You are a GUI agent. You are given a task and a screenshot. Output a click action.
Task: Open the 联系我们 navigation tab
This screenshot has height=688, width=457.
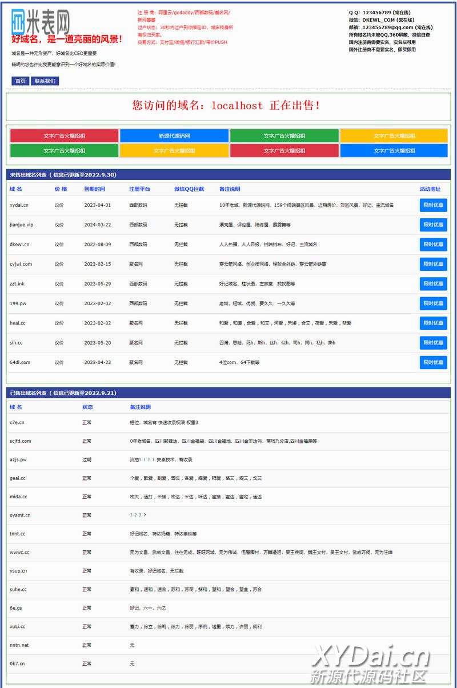pos(45,81)
